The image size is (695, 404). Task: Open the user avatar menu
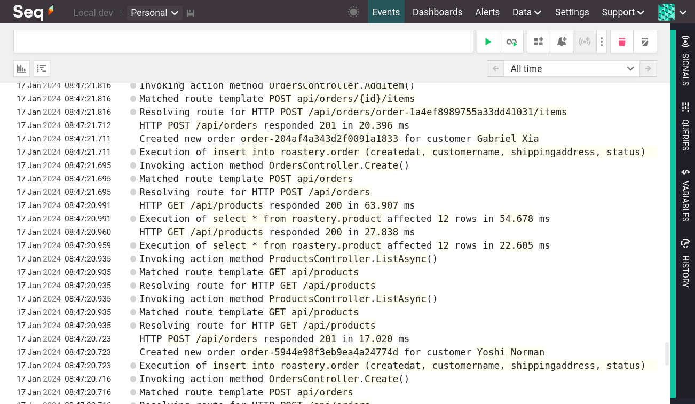(x=666, y=12)
